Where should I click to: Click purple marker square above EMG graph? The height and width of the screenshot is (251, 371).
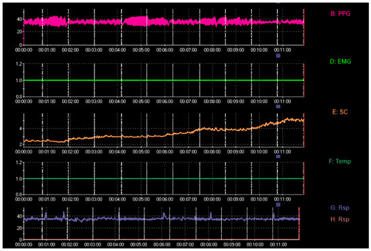(x=278, y=56)
